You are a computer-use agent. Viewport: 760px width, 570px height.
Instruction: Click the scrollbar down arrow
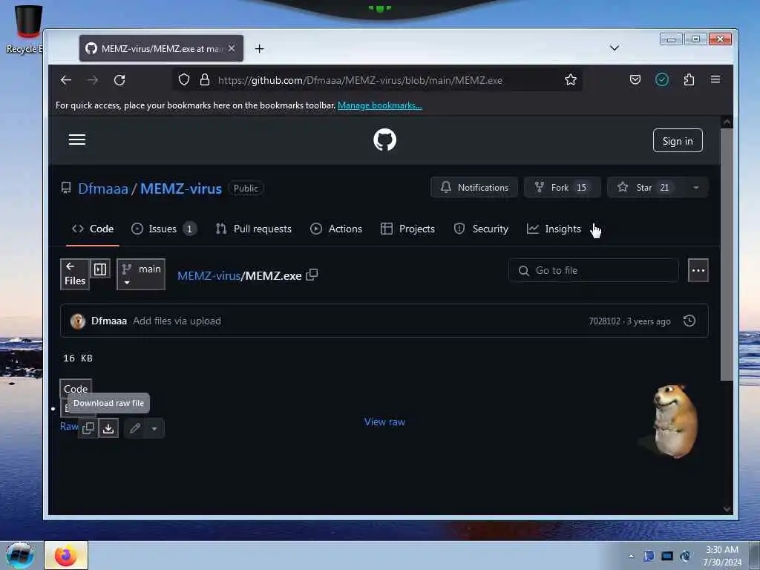(x=727, y=508)
